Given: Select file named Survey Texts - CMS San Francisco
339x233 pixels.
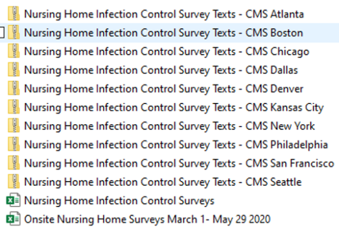Looking at the screenshot, I should pyautogui.click(x=180, y=163).
